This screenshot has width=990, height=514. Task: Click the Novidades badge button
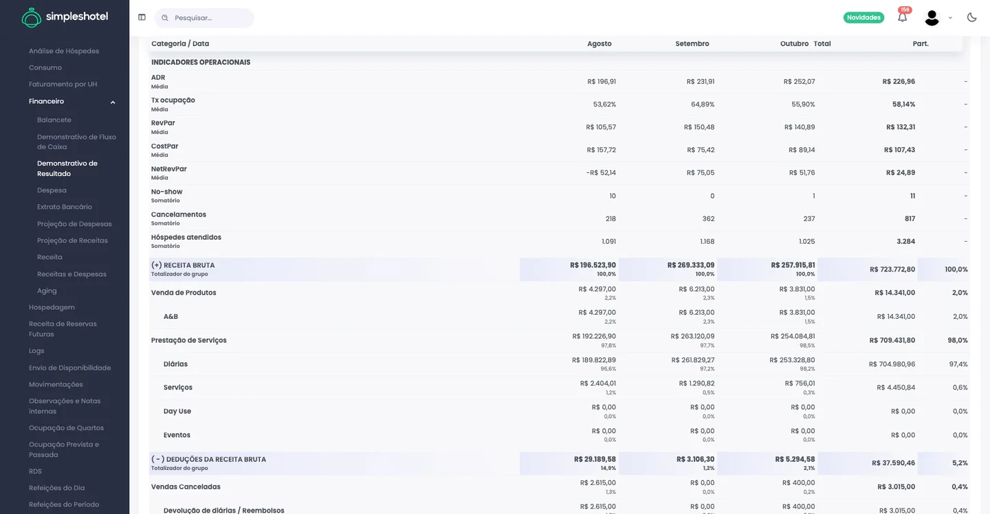(x=863, y=18)
